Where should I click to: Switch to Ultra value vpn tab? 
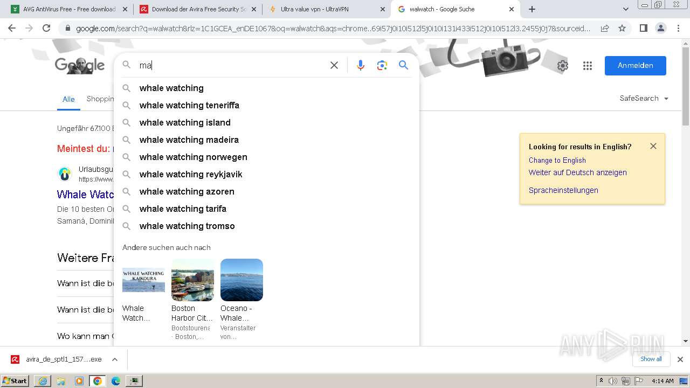coord(326,9)
